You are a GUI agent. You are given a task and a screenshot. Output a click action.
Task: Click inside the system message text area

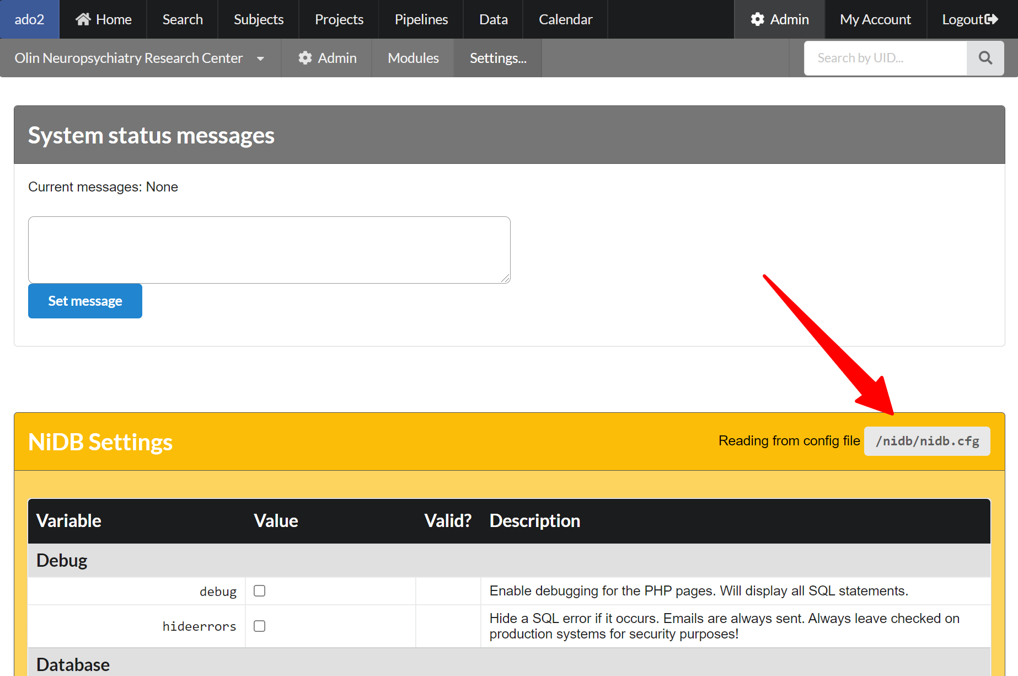point(269,249)
